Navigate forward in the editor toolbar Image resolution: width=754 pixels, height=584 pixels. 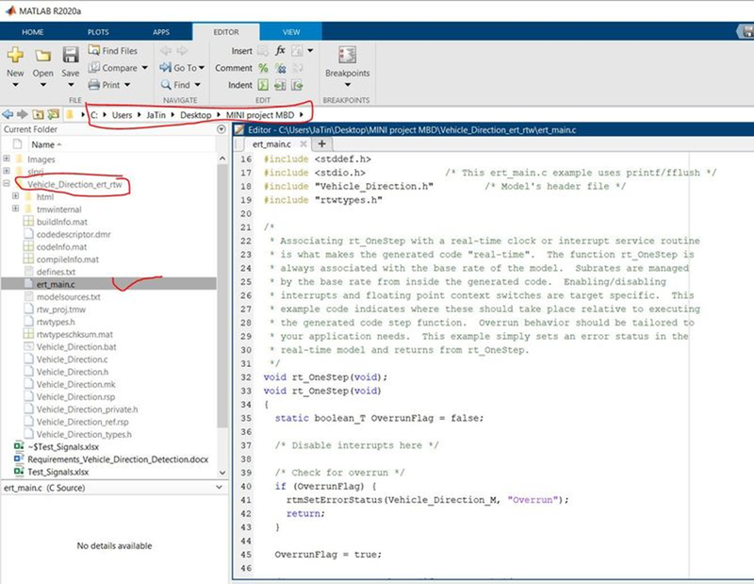182,51
